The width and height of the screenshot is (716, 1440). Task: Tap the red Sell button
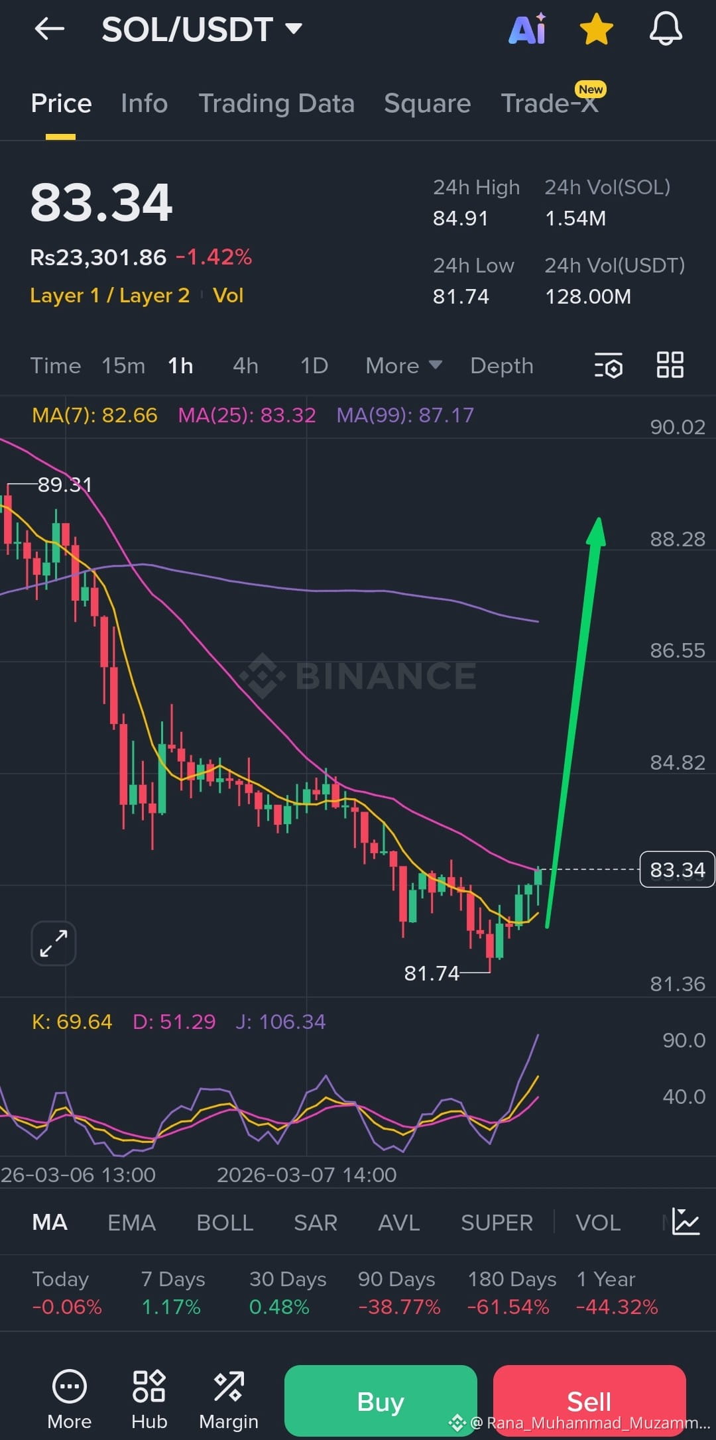[589, 1401]
